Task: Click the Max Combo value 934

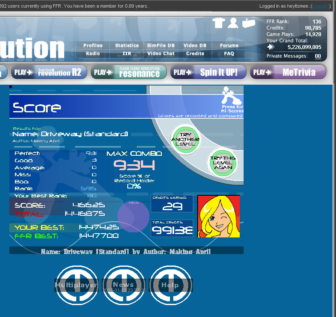Action: coord(134,165)
